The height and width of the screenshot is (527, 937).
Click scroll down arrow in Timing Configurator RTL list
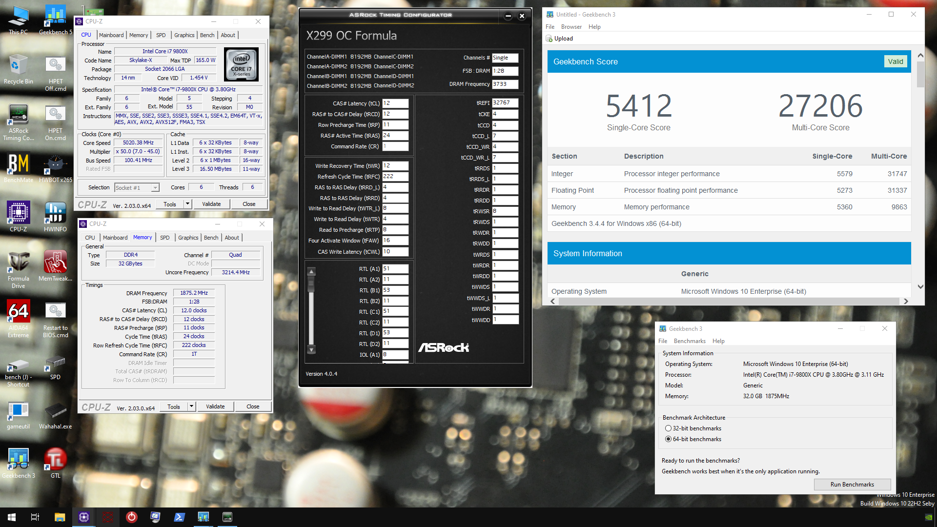(311, 349)
